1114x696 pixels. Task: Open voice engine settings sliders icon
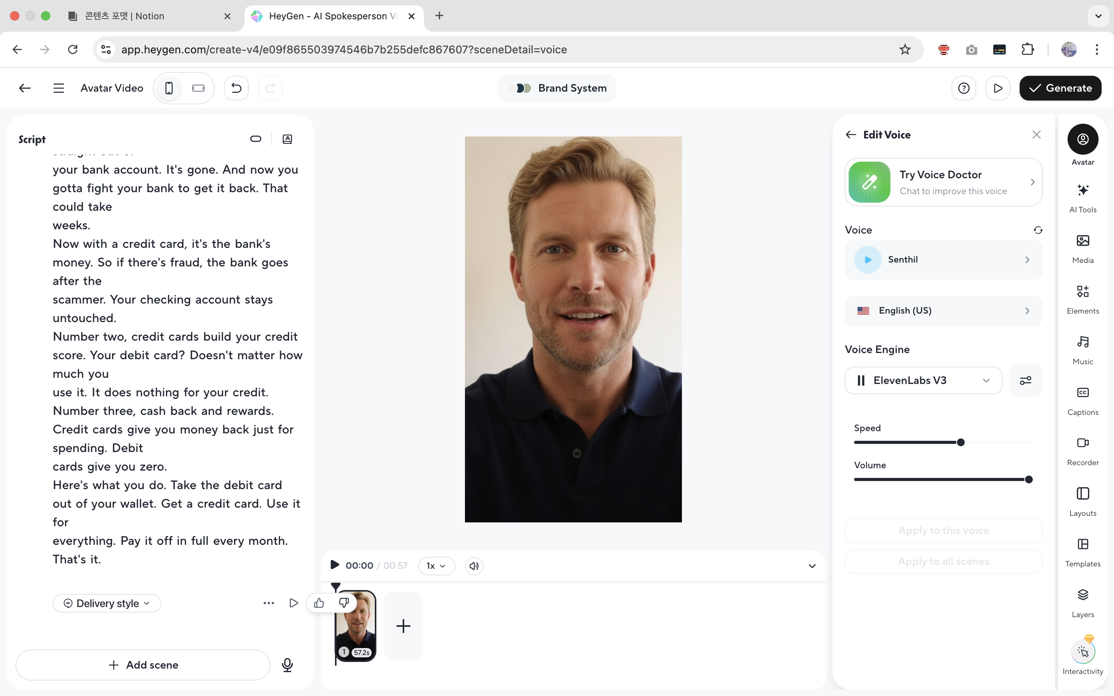click(1025, 380)
